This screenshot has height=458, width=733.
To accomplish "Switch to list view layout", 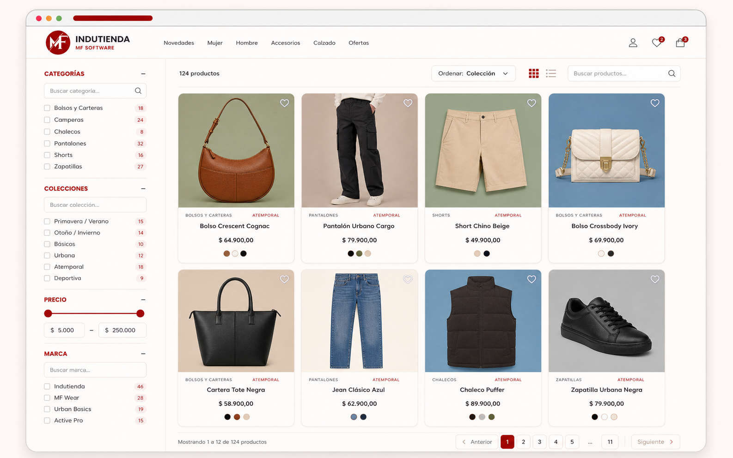I will (551, 73).
